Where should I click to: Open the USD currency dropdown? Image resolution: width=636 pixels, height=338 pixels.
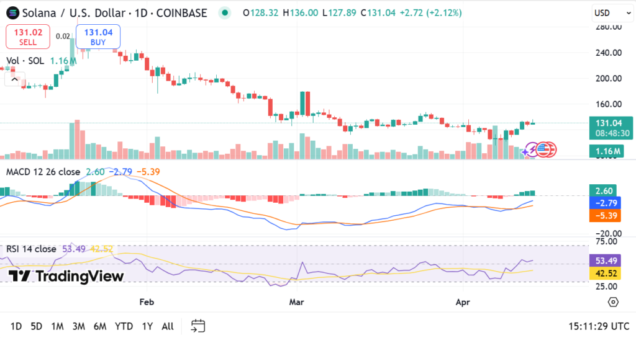[612, 13]
